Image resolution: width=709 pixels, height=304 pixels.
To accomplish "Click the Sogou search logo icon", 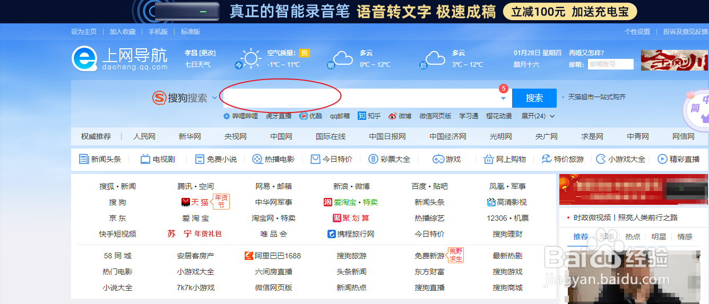I will tap(159, 98).
